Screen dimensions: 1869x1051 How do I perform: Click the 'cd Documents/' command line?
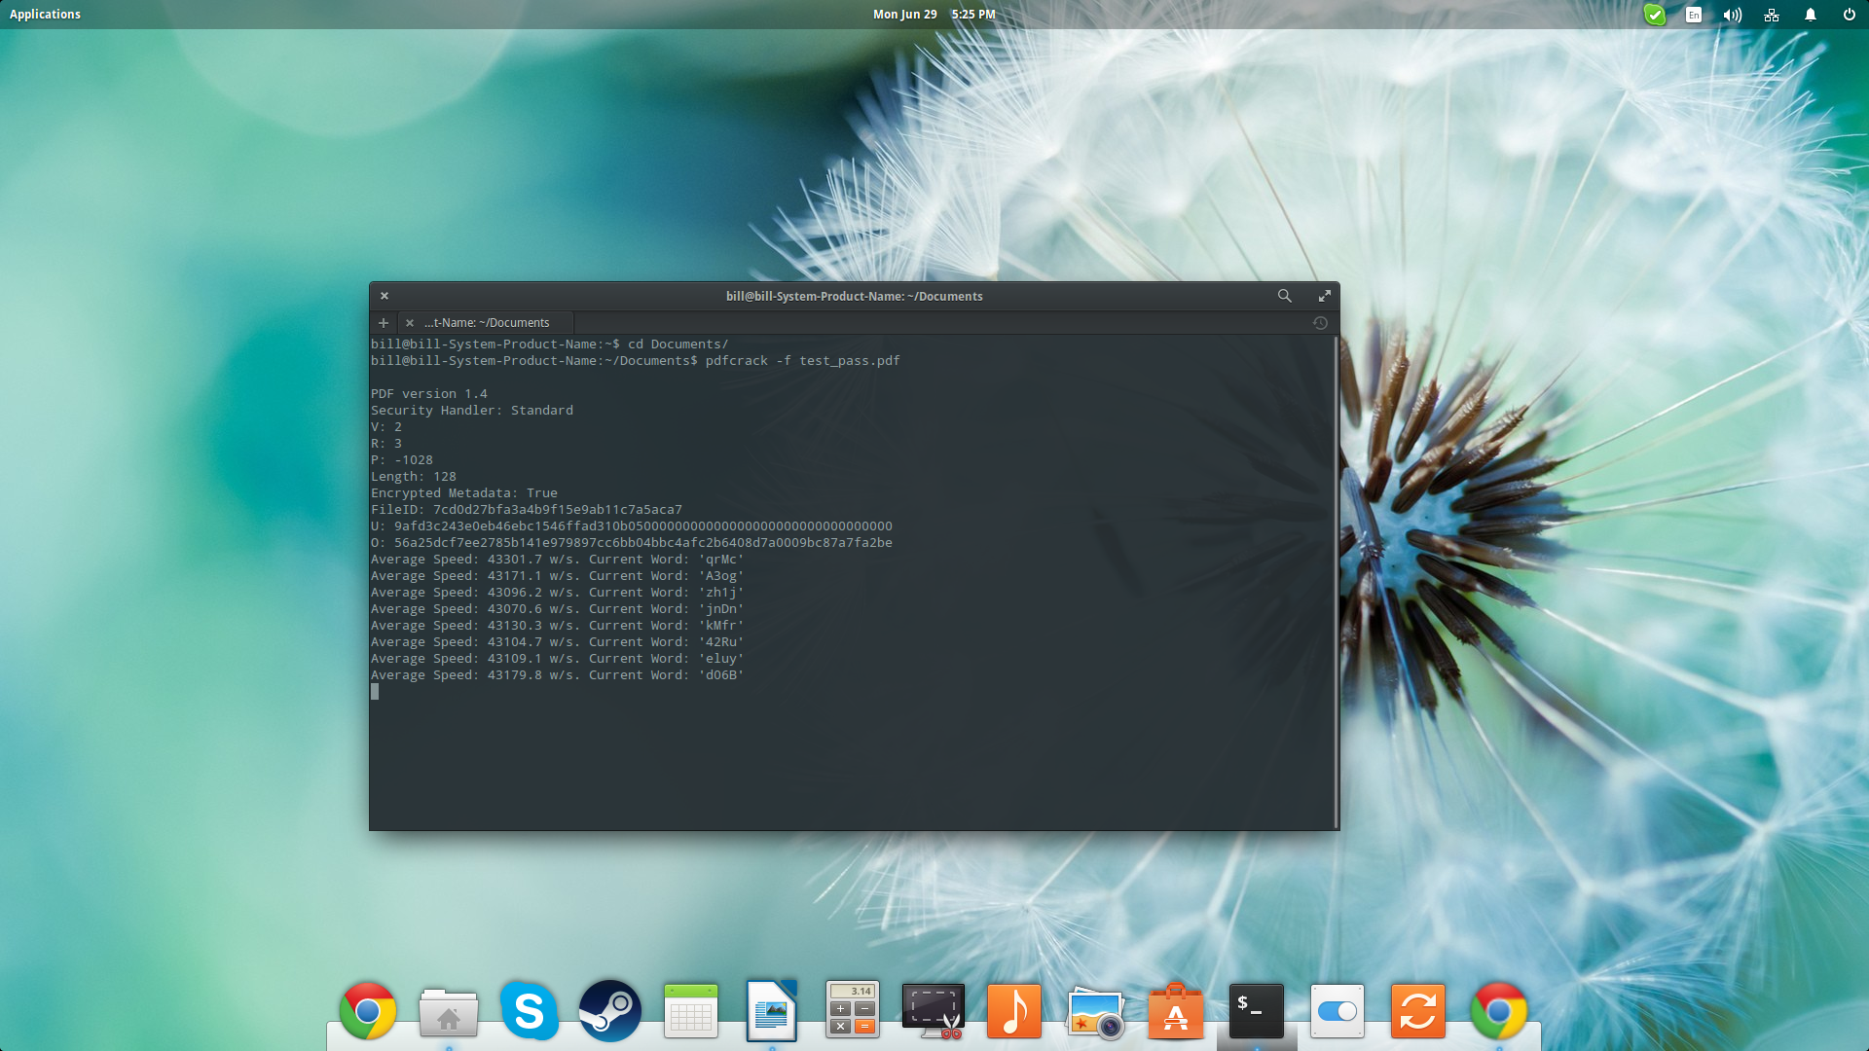tap(550, 344)
